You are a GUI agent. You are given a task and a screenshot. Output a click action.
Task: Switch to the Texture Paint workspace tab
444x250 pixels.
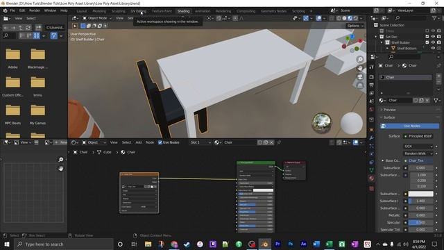point(162,11)
